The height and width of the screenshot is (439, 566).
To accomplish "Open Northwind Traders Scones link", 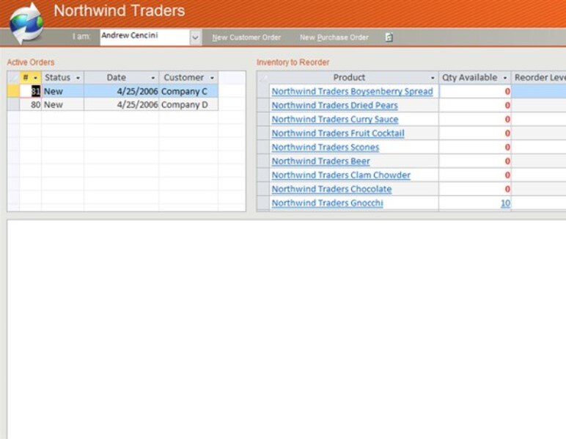I will pos(326,148).
